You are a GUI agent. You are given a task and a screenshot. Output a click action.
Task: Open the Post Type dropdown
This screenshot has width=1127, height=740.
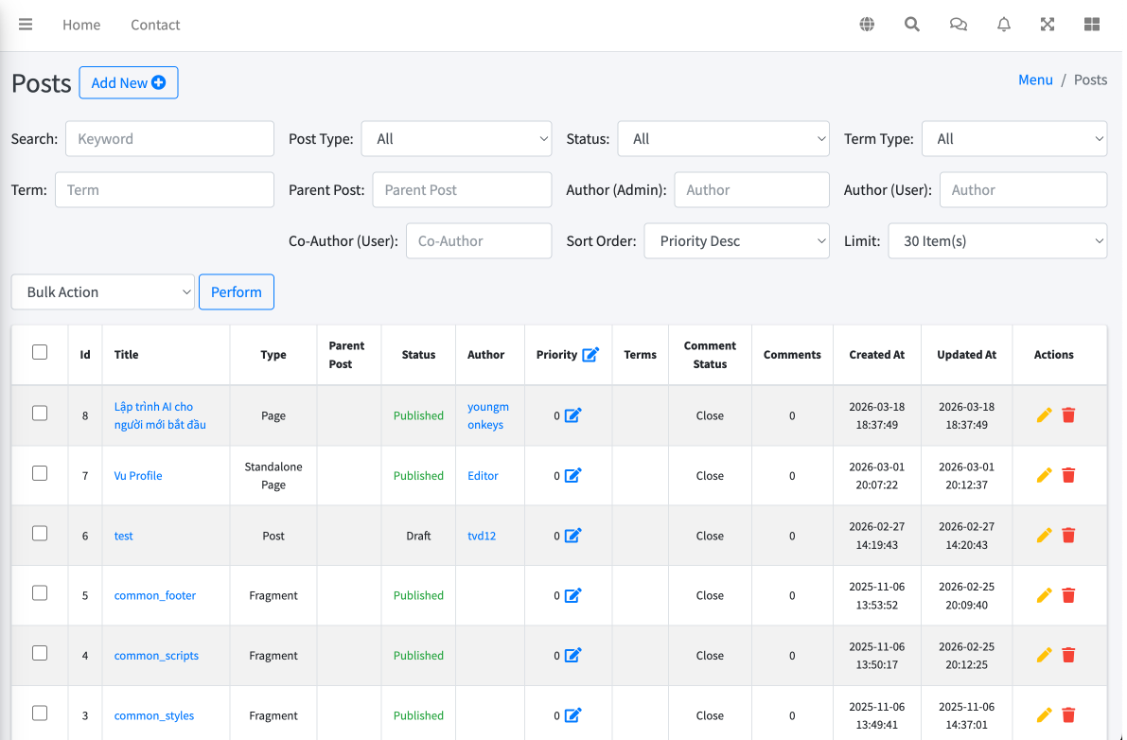point(456,139)
